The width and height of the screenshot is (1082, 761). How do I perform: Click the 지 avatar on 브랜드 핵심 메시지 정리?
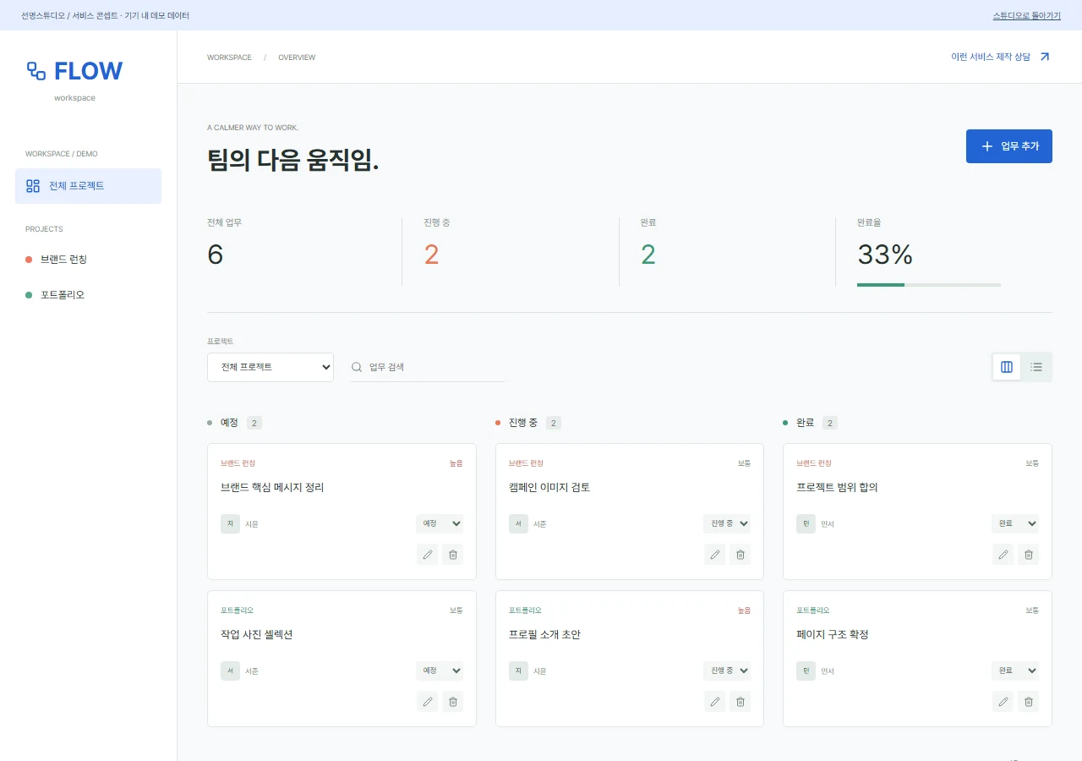tap(231, 524)
